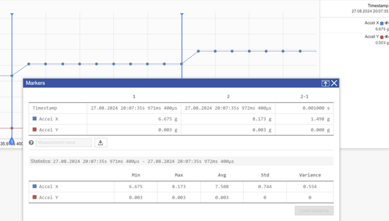Image resolution: width=389 pixels, height=221 pixels.
Task: Select first marker's top handle
Action: [x=12, y=14]
